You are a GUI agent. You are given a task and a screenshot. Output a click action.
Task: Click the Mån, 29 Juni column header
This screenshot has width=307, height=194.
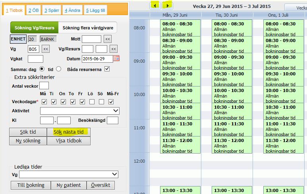pos(175,15)
